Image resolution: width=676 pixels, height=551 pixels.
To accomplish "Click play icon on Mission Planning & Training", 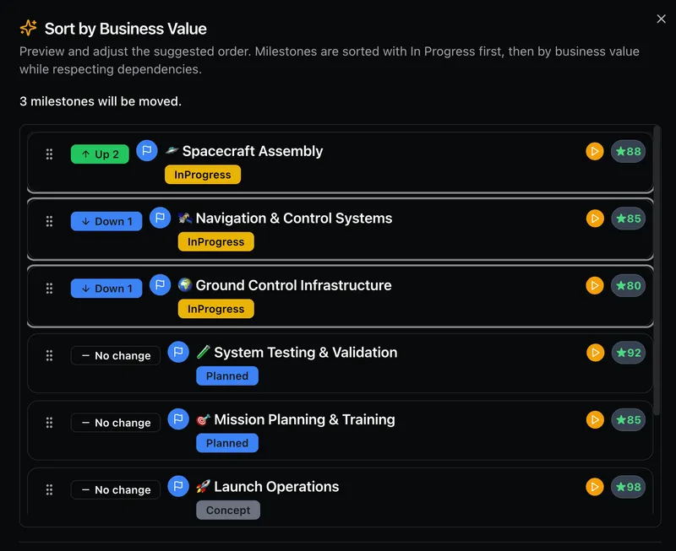I will (x=595, y=419).
